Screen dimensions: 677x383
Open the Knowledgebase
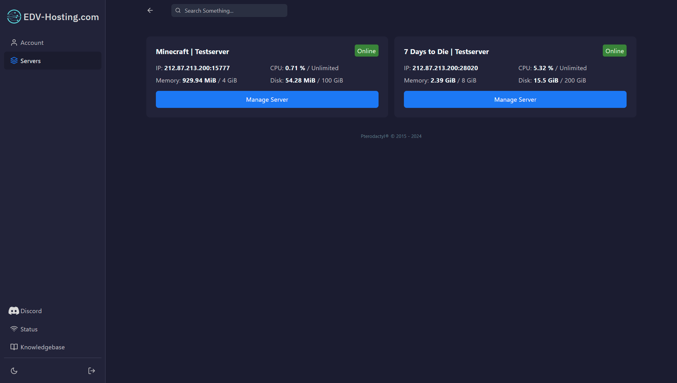pos(53,347)
